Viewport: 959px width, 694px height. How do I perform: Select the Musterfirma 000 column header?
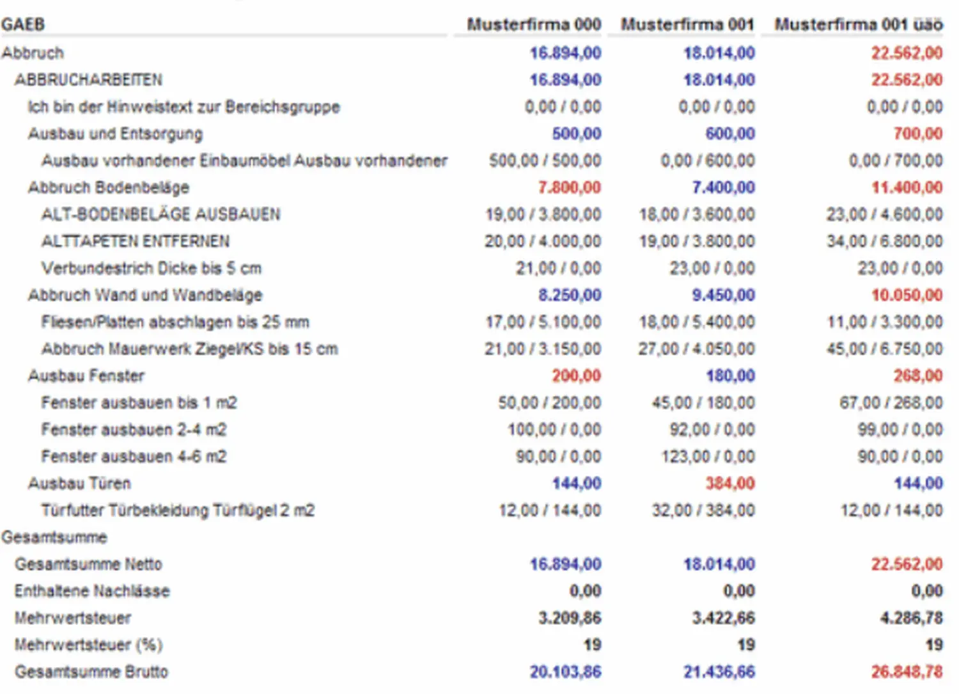(533, 24)
